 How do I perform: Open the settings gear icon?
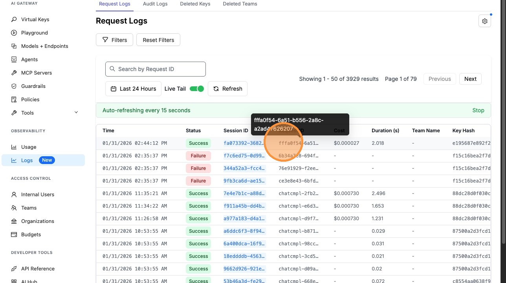(x=484, y=21)
